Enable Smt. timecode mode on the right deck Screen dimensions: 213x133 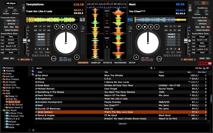[x=198, y=27]
